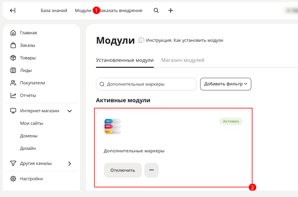
Task: Open Модули in the top menu
Action: (83, 10)
